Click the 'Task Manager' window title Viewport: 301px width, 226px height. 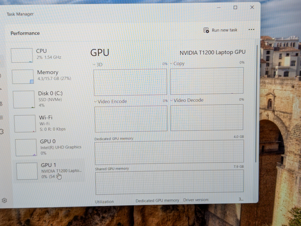click(x=20, y=14)
